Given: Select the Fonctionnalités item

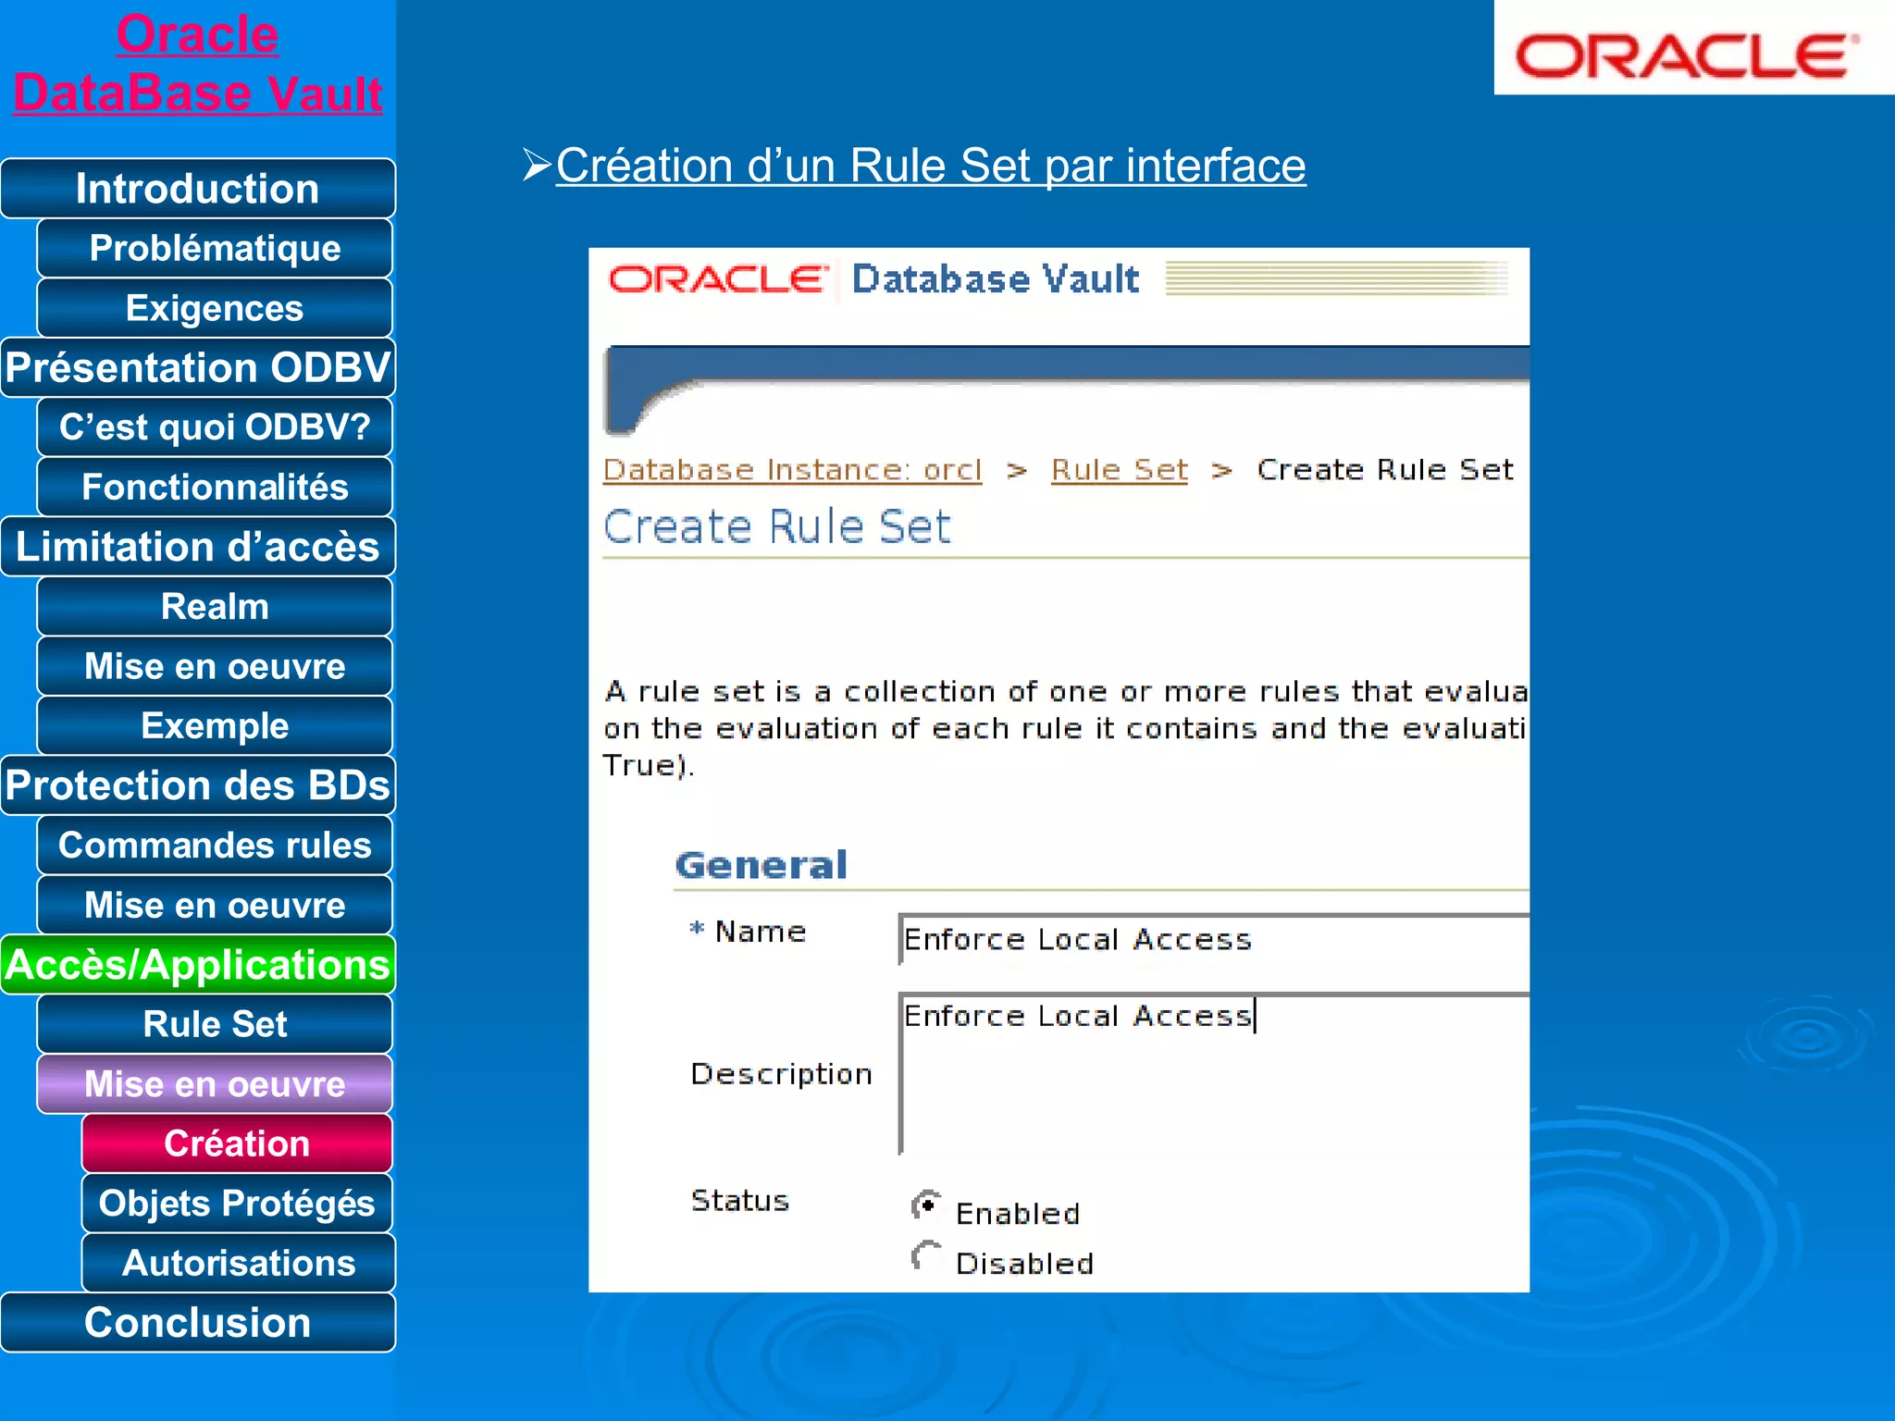Looking at the screenshot, I should (215, 488).
